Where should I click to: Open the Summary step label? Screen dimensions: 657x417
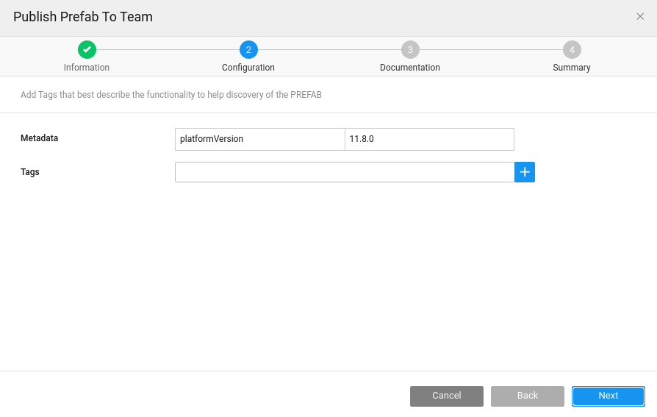572,68
